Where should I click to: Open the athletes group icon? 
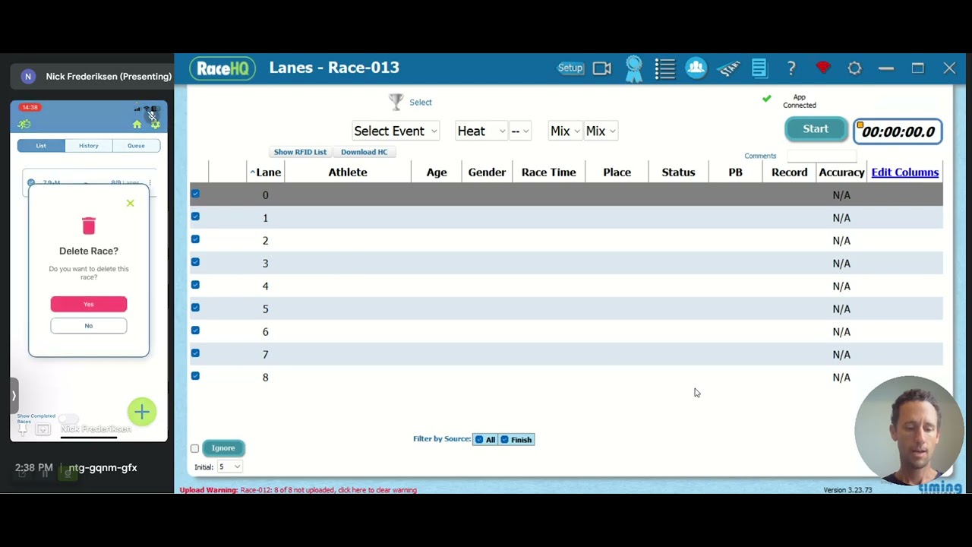696,68
